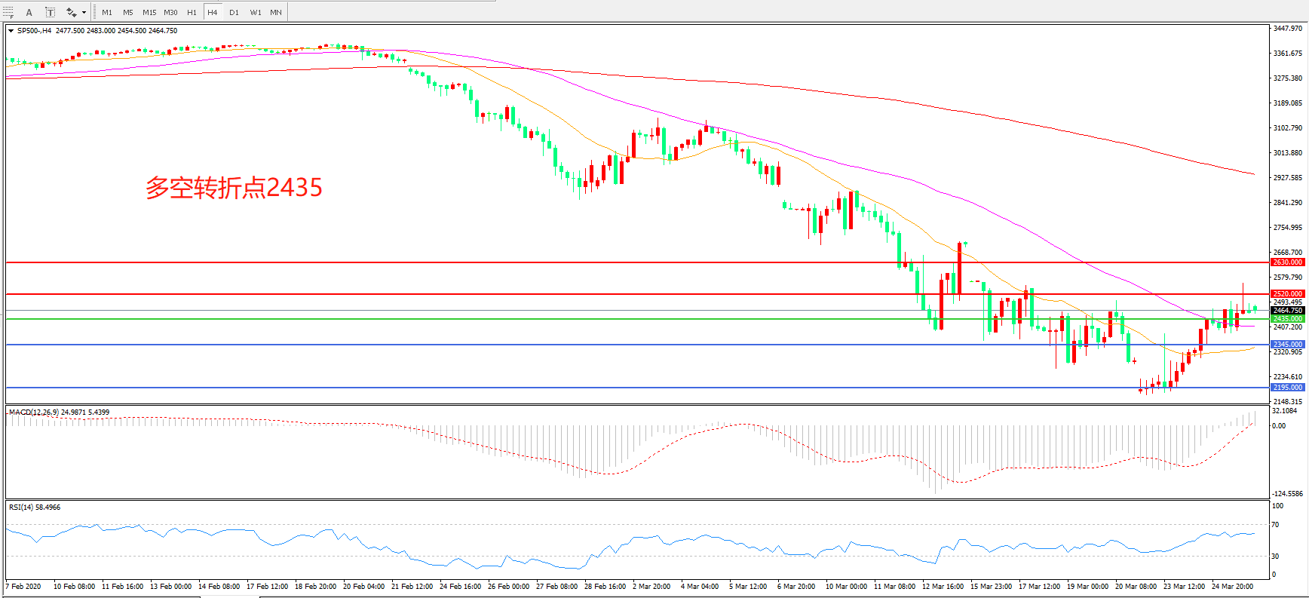Switch to M5 timeframe
The width and height of the screenshot is (1309, 598).
pos(128,12)
